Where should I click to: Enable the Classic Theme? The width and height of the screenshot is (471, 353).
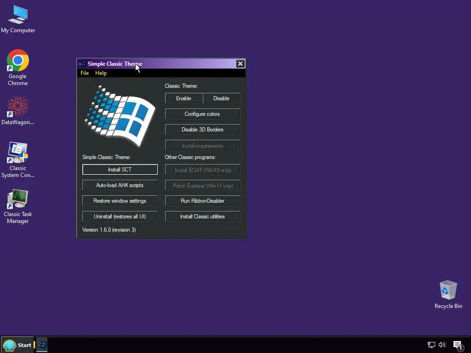184,98
